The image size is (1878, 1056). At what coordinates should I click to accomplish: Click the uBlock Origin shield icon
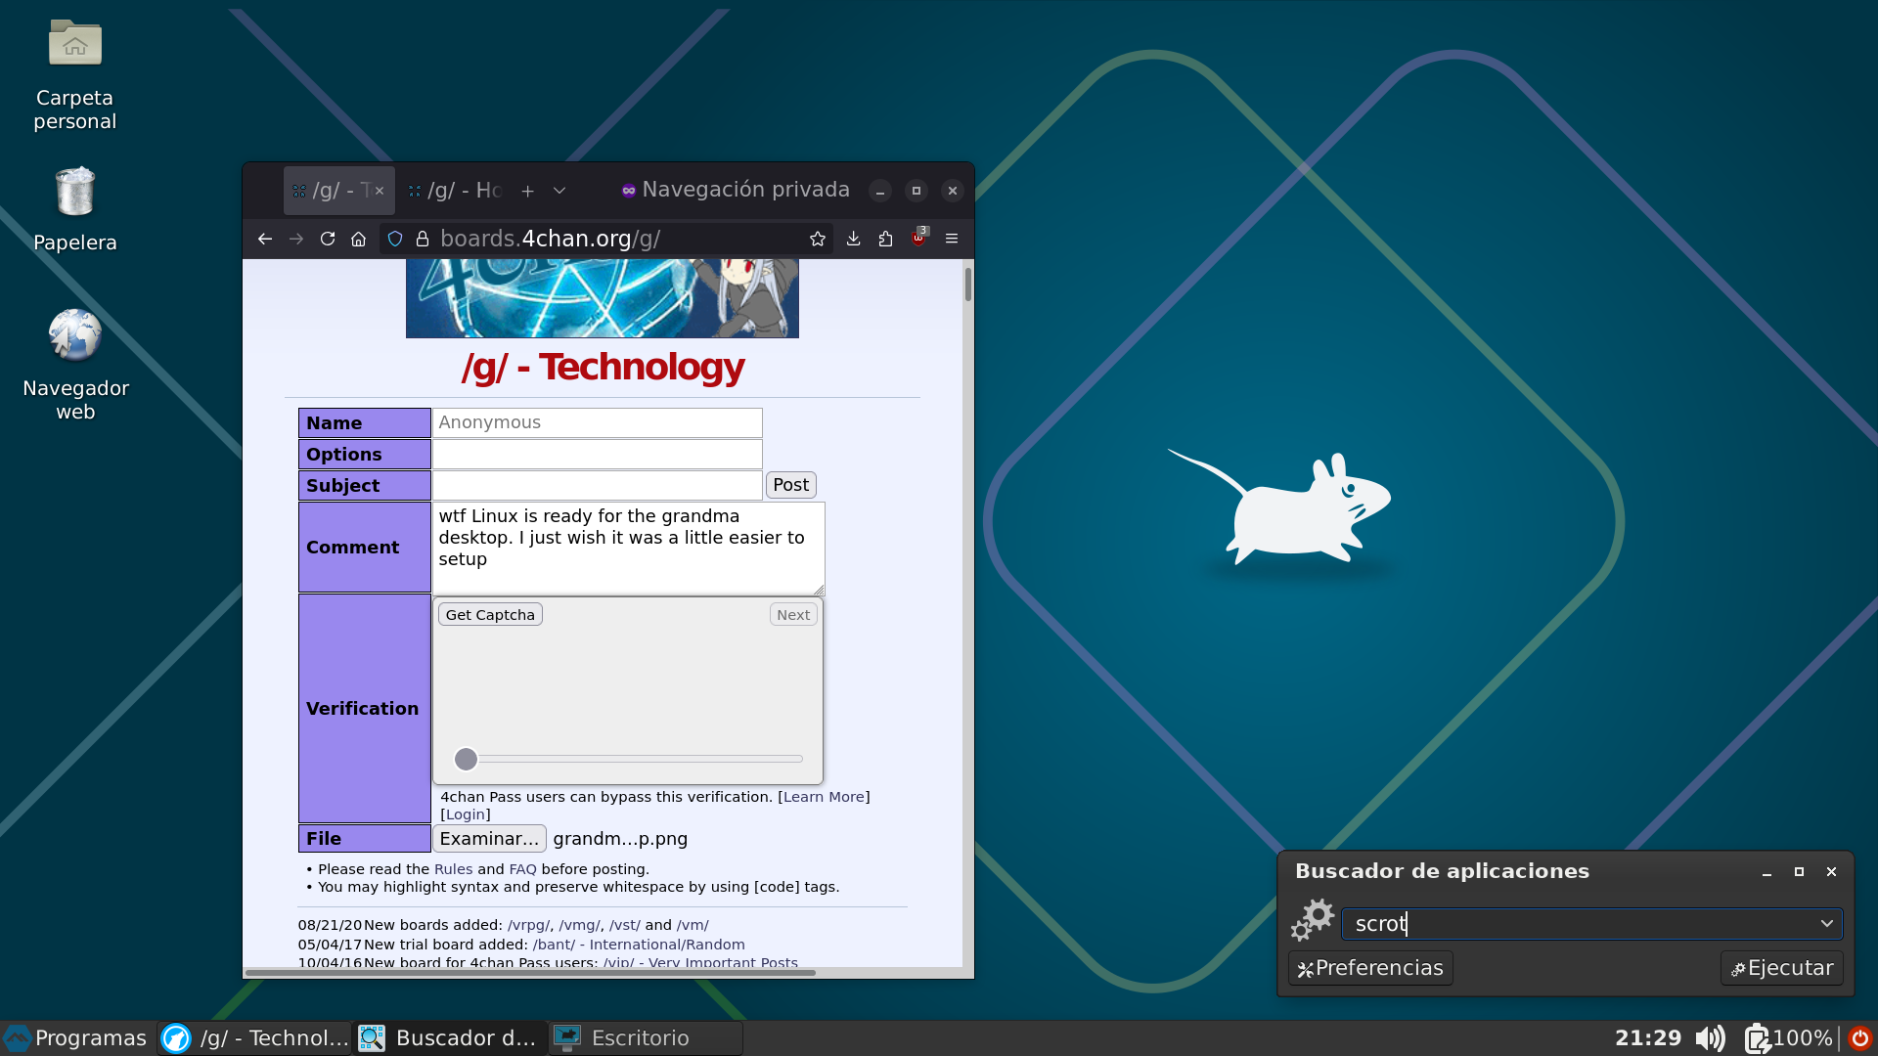click(x=918, y=239)
